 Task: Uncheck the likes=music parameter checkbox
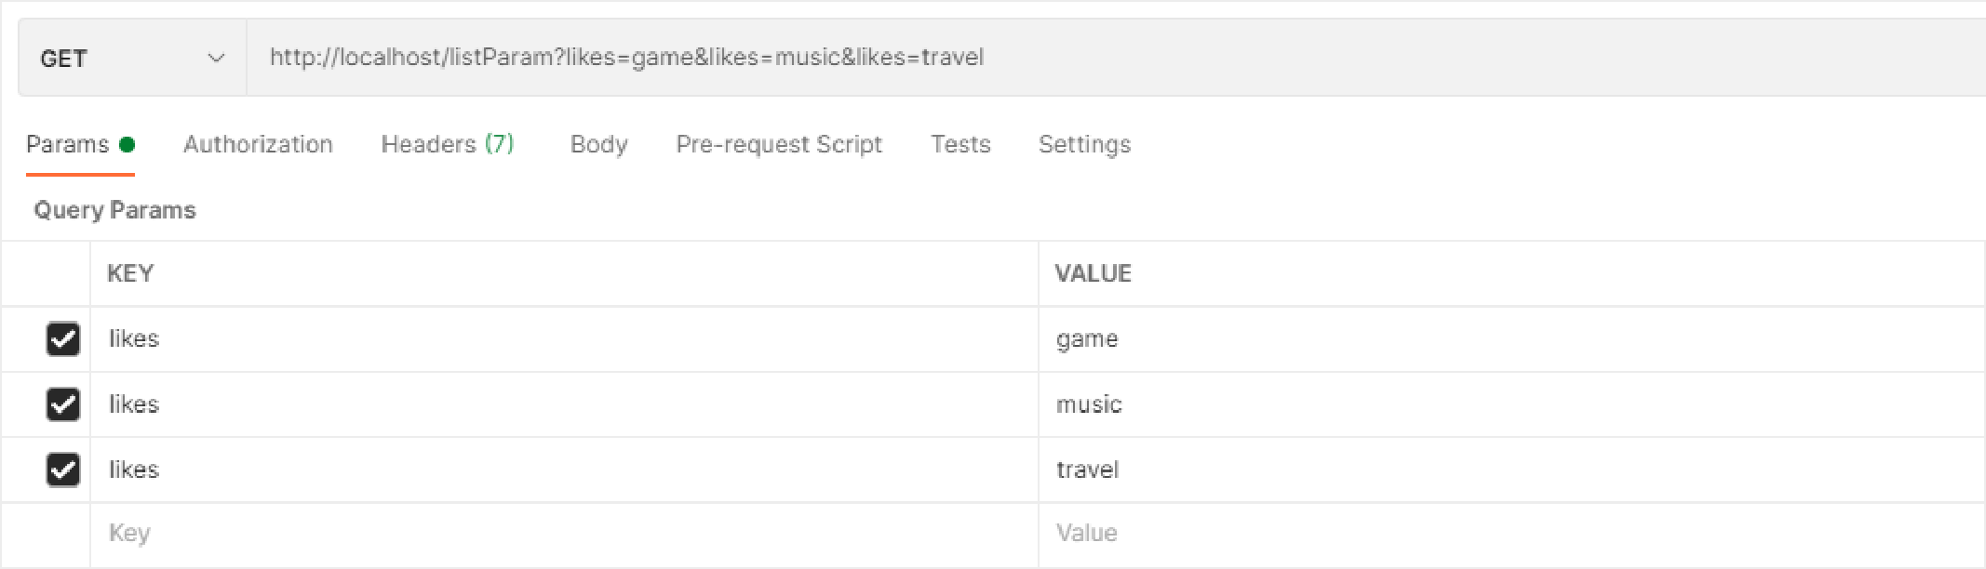63,404
